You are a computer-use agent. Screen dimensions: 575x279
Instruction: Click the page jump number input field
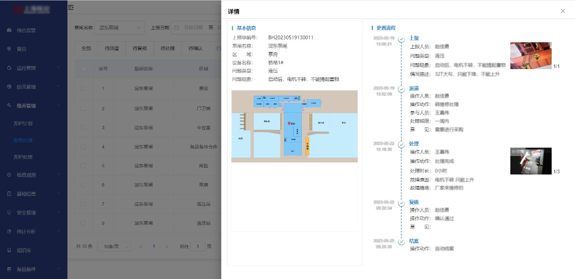click(x=197, y=246)
